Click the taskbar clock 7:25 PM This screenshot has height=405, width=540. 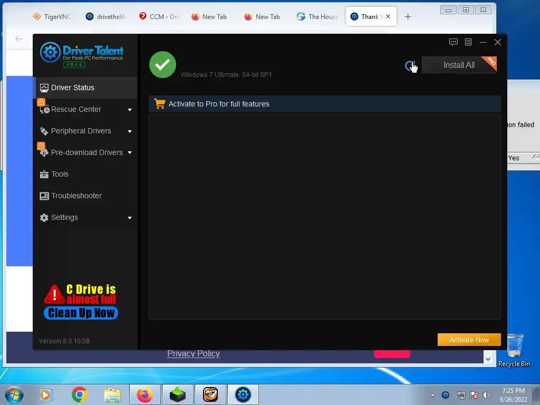point(513,395)
